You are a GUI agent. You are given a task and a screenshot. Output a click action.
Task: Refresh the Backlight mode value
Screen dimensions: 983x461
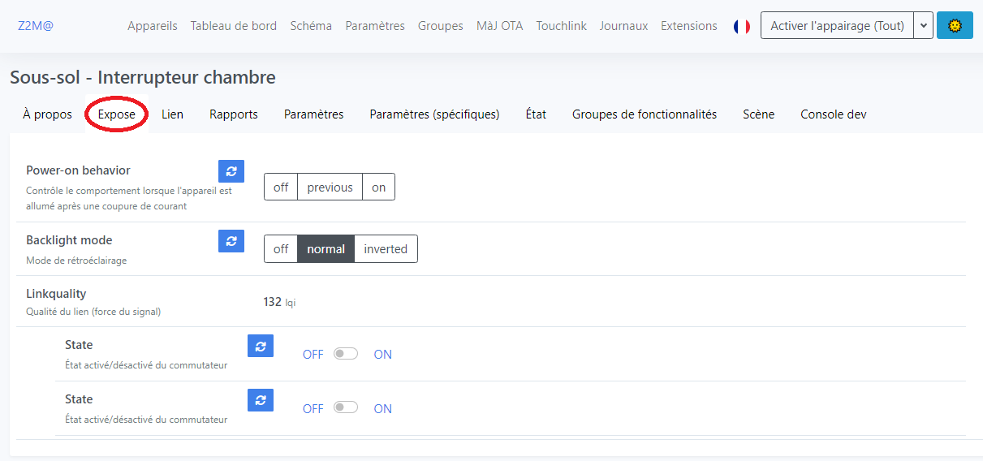click(231, 241)
